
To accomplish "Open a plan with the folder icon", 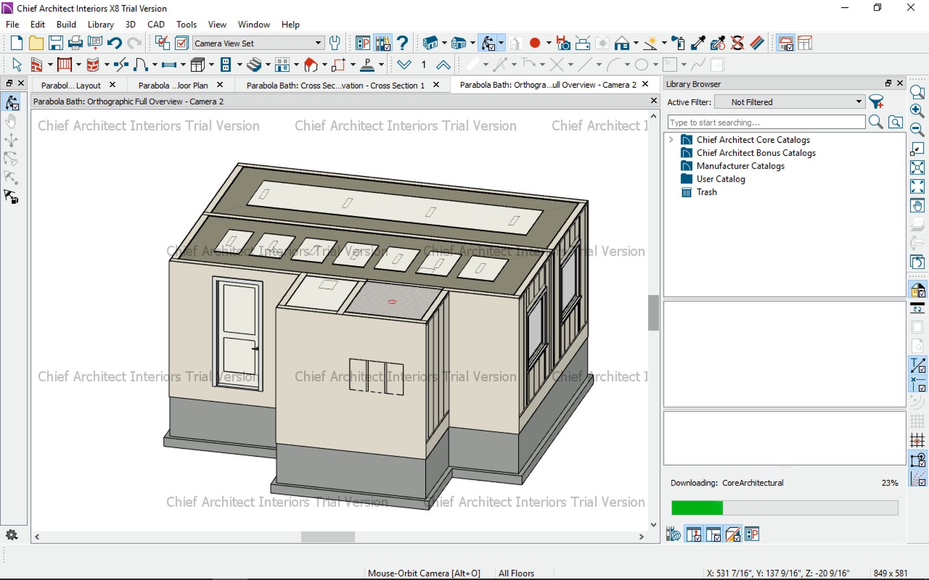I will tap(36, 43).
